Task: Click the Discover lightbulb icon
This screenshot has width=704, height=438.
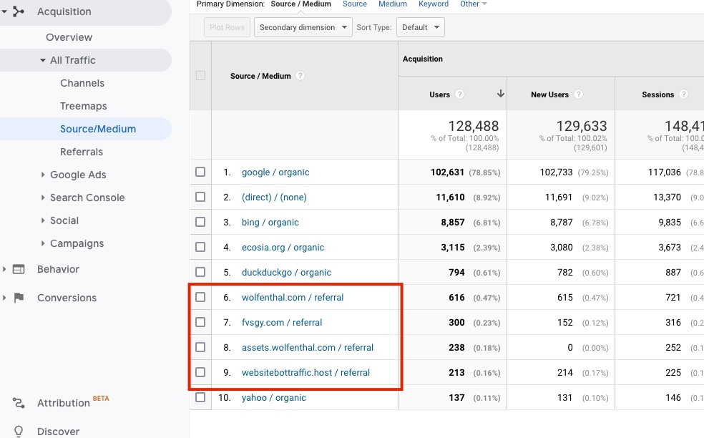Action: (x=19, y=431)
